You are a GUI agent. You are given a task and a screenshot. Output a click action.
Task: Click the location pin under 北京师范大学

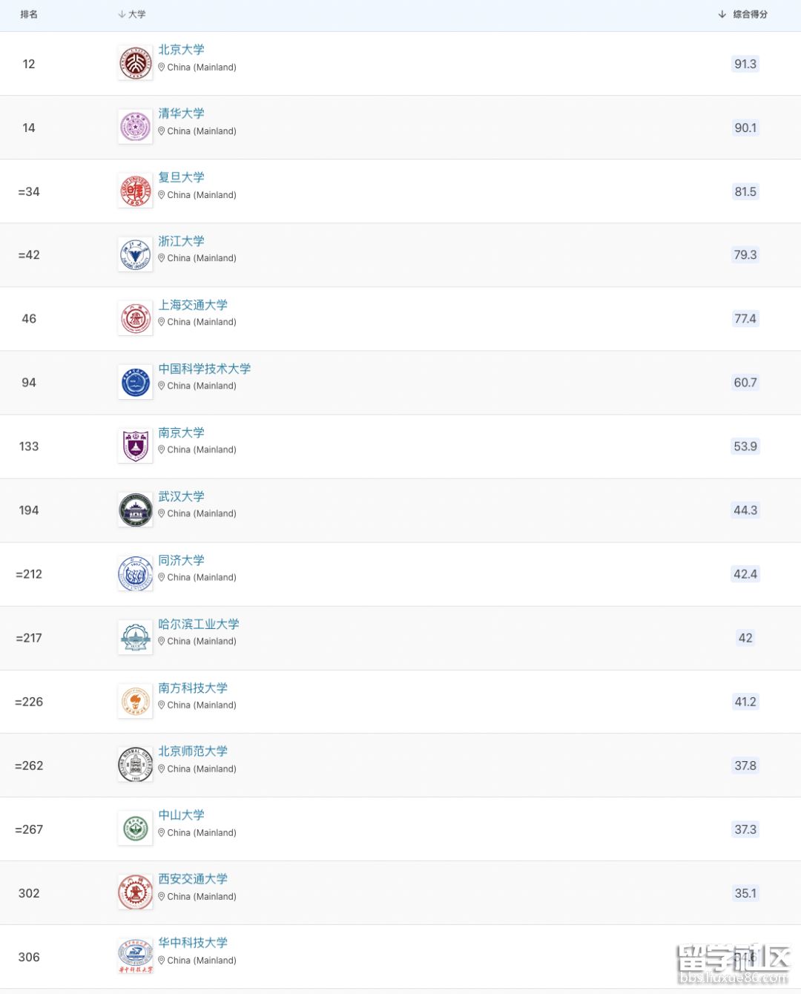coord(162,768)
